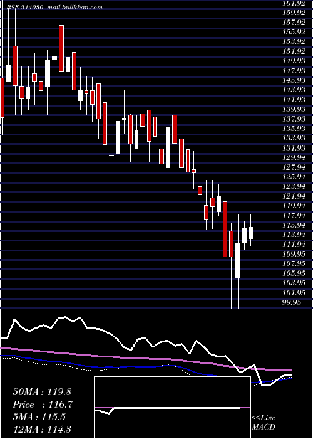Click the 133.93 price axis label
The height and width of the screenshot is (439, 313).
pyautogui.click(x=294, y=138)
